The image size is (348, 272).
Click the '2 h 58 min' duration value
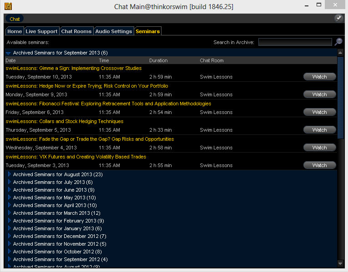tap(161, 148)
